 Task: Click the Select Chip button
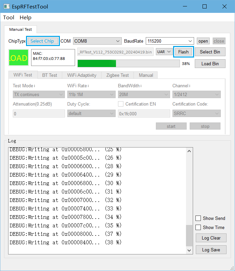(42, 41)
